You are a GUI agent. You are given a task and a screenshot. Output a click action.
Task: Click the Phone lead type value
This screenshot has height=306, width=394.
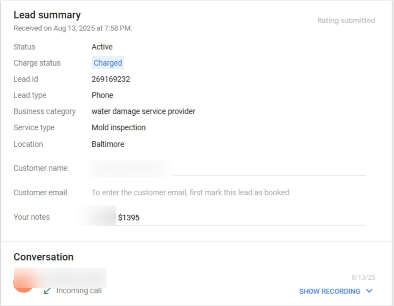102,95
